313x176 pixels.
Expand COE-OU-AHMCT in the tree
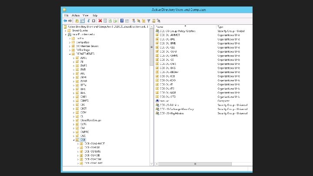78,144
